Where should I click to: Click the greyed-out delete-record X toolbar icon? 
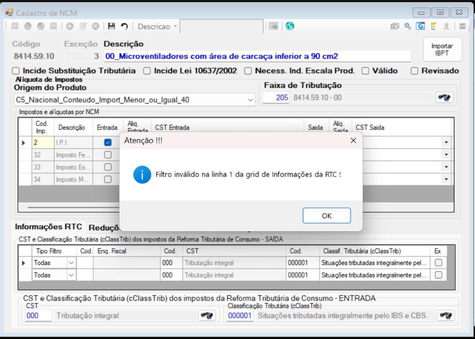[x=96, y=26]
